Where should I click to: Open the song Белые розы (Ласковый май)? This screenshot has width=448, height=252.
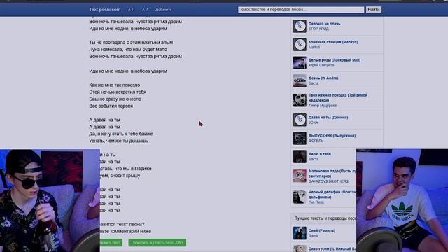[335, 60]
